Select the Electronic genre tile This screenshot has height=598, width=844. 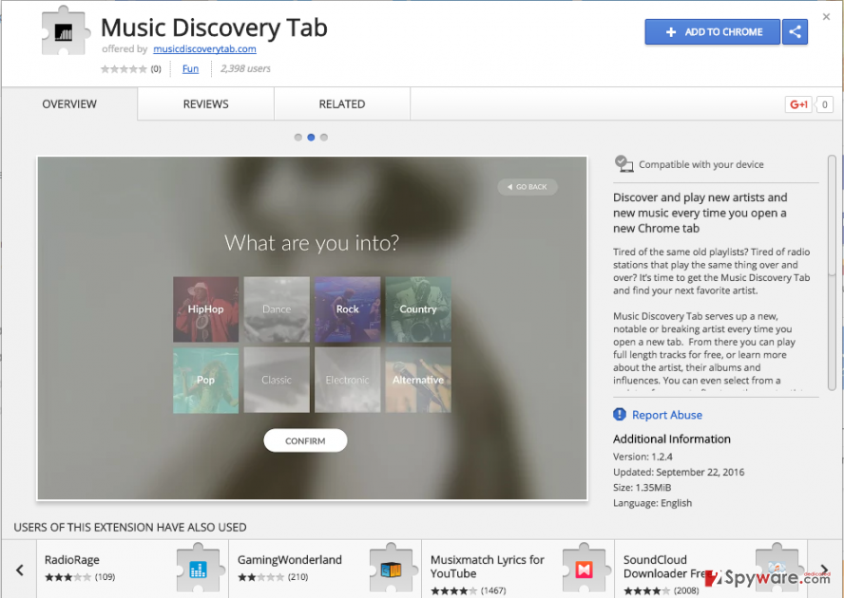(347, 380)
